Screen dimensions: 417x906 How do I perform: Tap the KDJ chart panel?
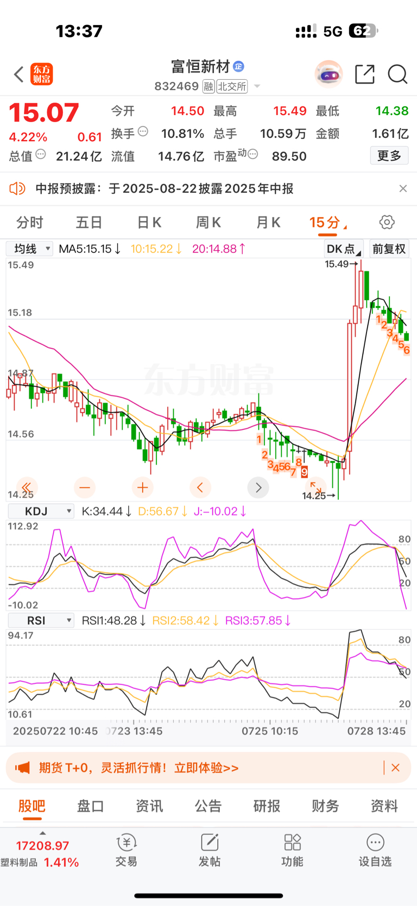(x=208, y=565)
